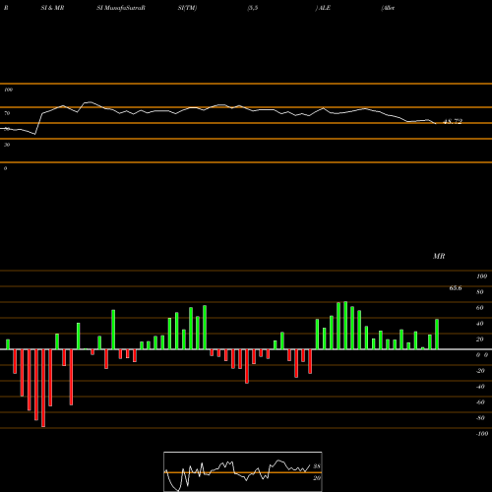This screenshot has height=492, width=492.
Task: Click the tallest green MR histogram bar
Action: tap(345, 325)
